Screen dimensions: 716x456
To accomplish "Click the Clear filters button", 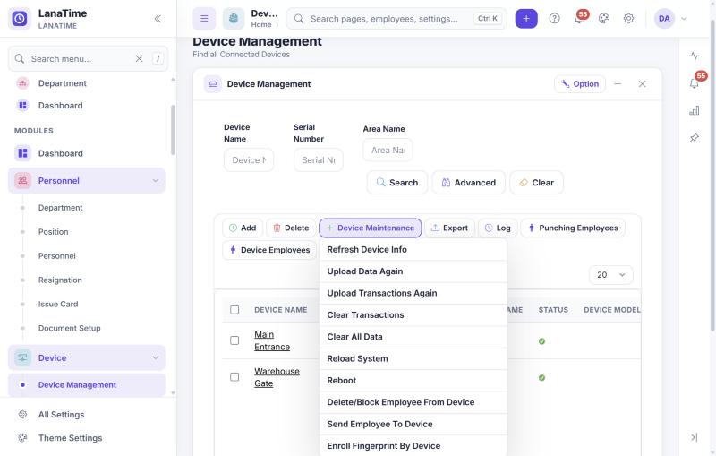I will (x=536, y=182).
